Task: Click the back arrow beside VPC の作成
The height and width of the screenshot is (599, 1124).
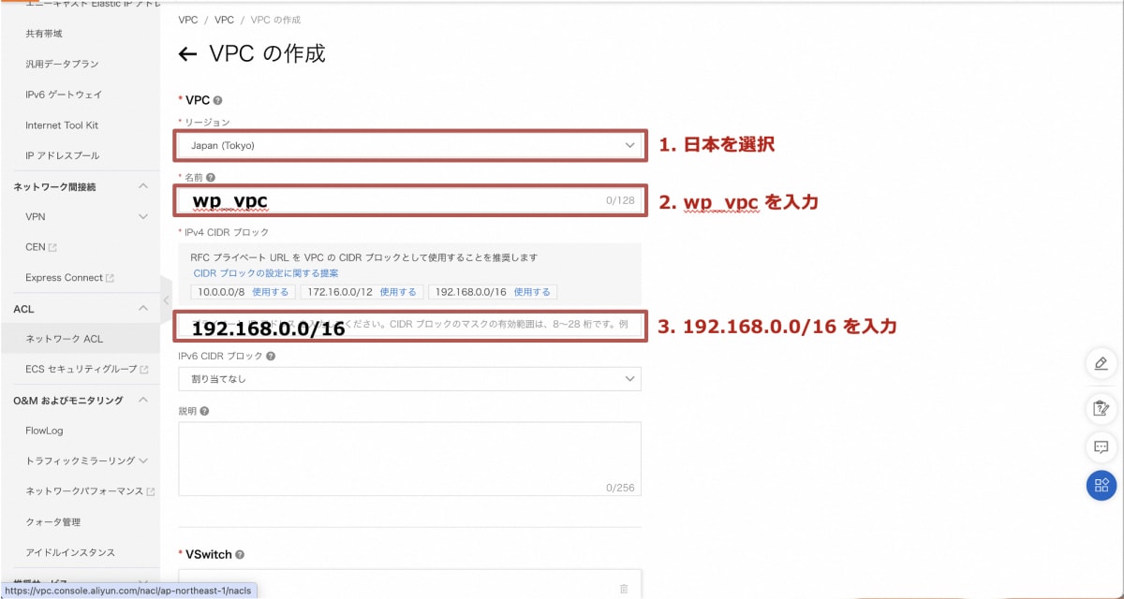Action: pos(186,54)
